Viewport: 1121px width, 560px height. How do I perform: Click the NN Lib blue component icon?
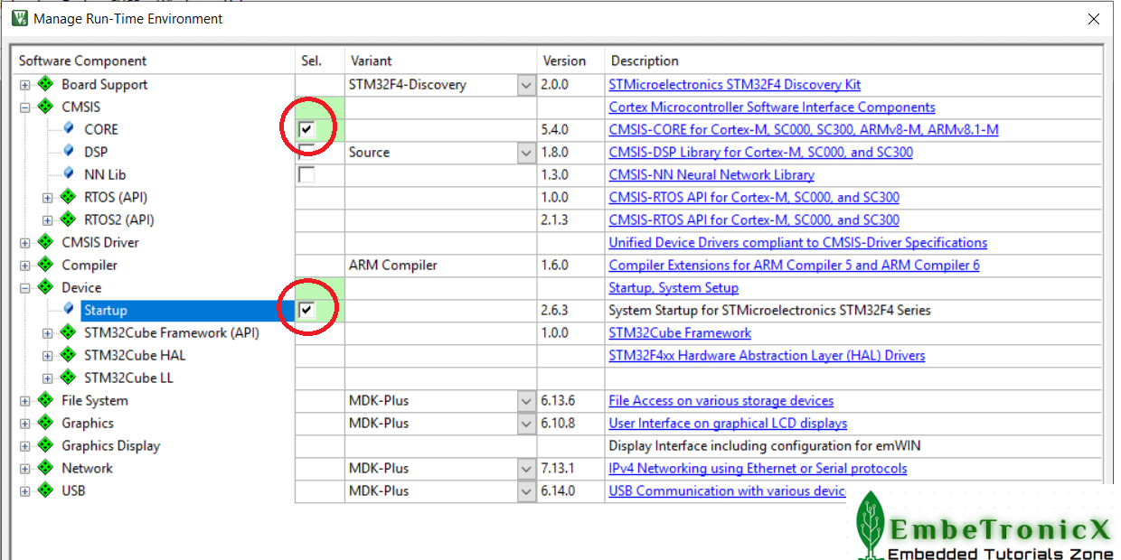pos(69,174)
